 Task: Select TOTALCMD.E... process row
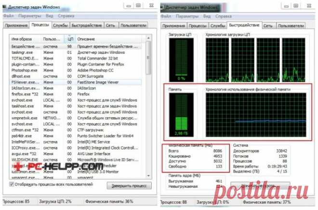point(76,58)
